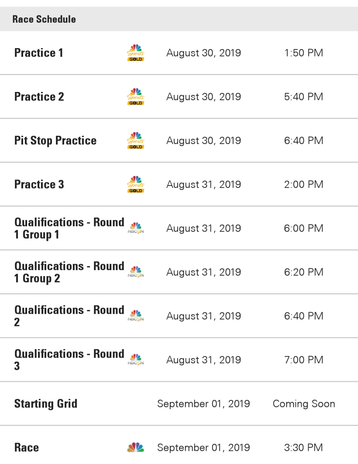358x464 pixels.
Task: Select the Starting Grid row title
Action: pyautogui.click(x=46, y=404)
